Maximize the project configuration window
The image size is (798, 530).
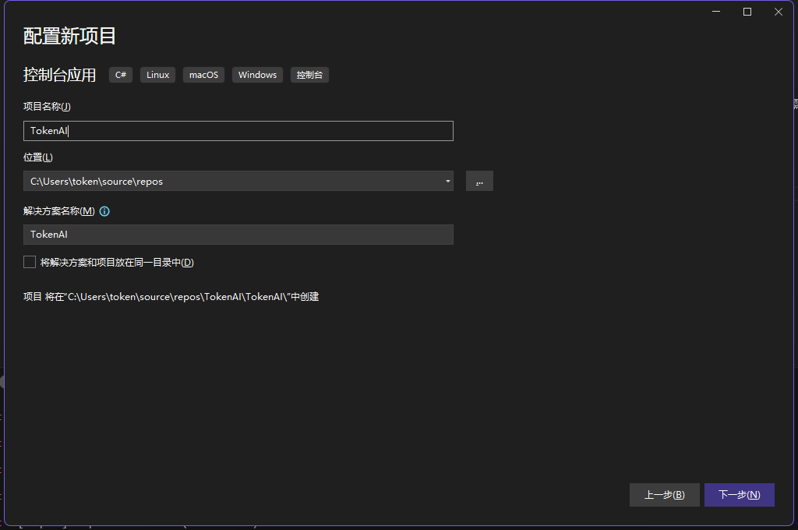747,12
